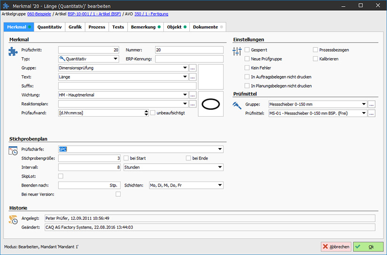Click the sliders icon next to Einstellungen
The image size is (387, 255).
tap(237, 51)
